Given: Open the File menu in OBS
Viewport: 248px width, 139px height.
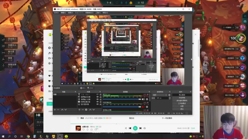Looking at the screenshot, I should pyautogui.click(x=56, y=13).
